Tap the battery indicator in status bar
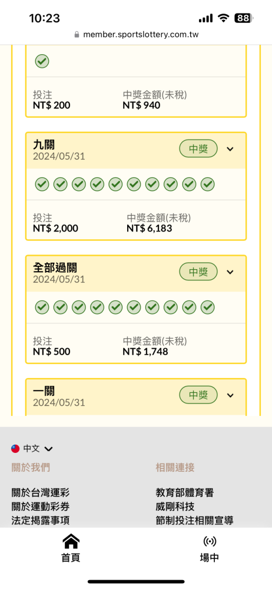The image size is (272, 589). click(x=244, y=18)
